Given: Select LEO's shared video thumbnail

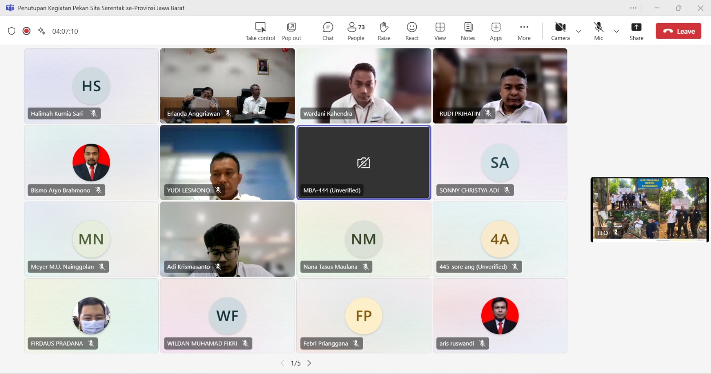Looking at the screenshot, I should 650,209.
